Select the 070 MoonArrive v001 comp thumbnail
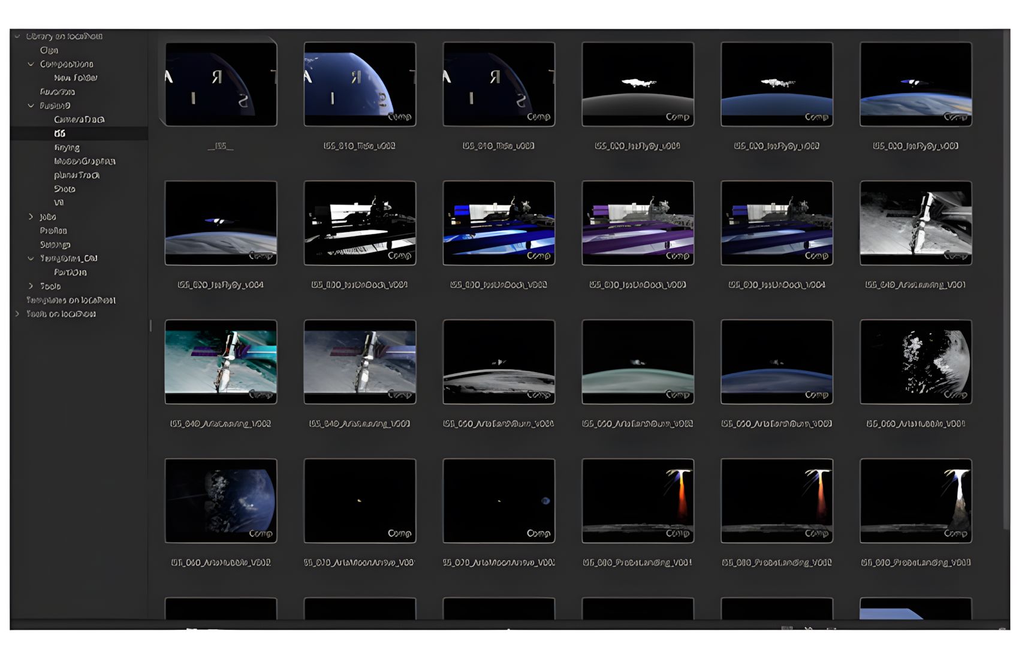This screenshot has width=1019, height=659. (x=360, y=501)
